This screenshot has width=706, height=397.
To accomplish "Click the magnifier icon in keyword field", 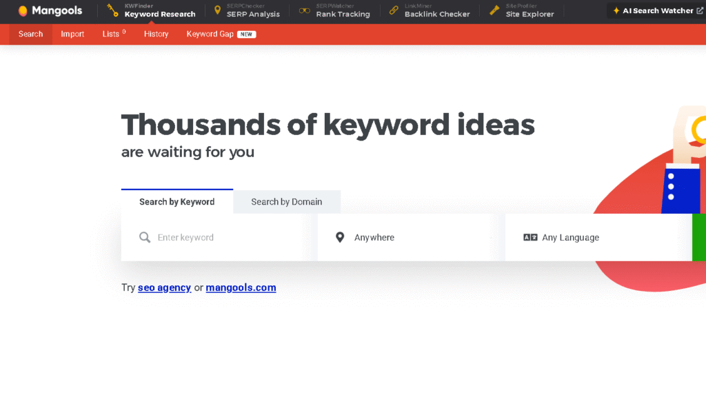I will (x=145, y=238).
